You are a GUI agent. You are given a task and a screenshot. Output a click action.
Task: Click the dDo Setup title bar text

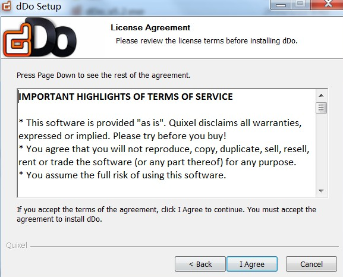pos(39,7)
